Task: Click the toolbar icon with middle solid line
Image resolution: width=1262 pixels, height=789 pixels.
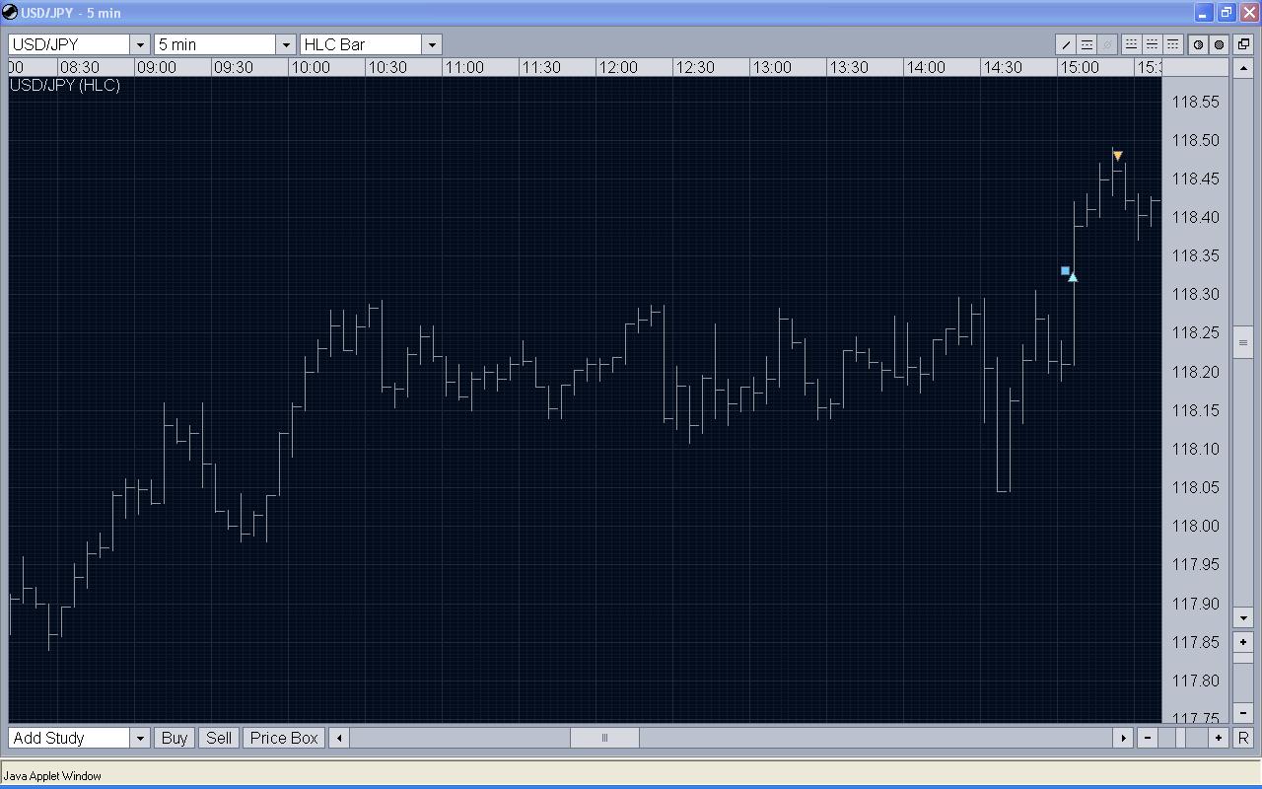Action: (x=1153, y=44)
